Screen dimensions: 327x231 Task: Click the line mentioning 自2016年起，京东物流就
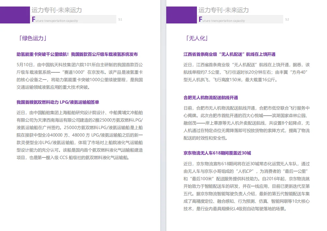tap(246, 179)
